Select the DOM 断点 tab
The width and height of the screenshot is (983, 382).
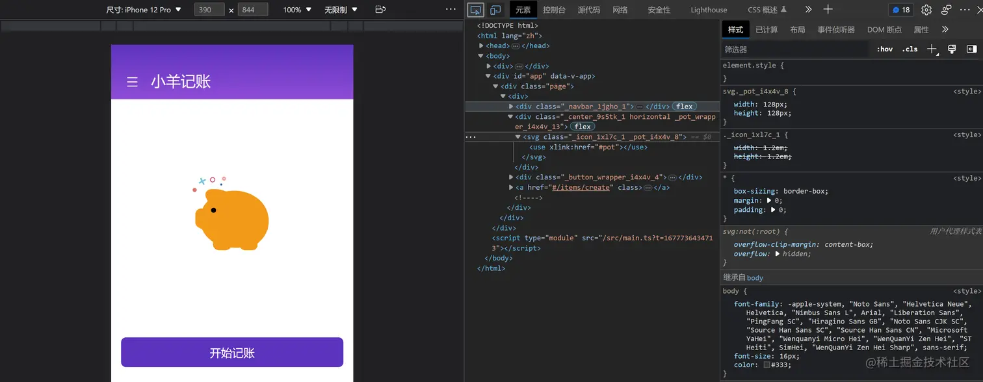[x=884, y=30]
